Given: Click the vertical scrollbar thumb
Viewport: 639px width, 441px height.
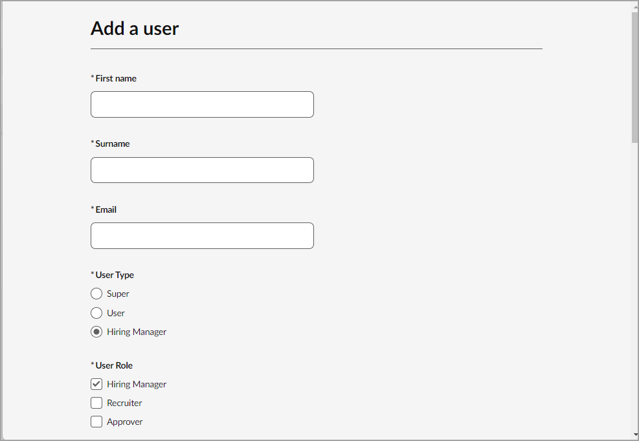Looking at the screenshot, I should [x=634, y=76].
